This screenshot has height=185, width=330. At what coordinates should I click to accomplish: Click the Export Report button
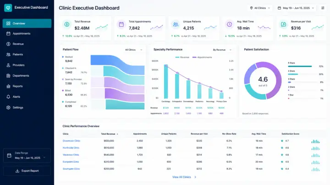click(x=27, y=171)
